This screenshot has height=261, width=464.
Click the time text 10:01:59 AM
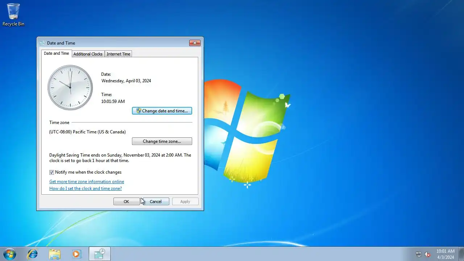click(113, 101)
